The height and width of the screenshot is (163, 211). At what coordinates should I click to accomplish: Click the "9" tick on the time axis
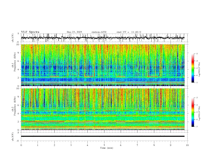(171, 145)
